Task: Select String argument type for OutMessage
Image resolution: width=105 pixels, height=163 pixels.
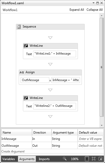Action: tap(64, 145)
